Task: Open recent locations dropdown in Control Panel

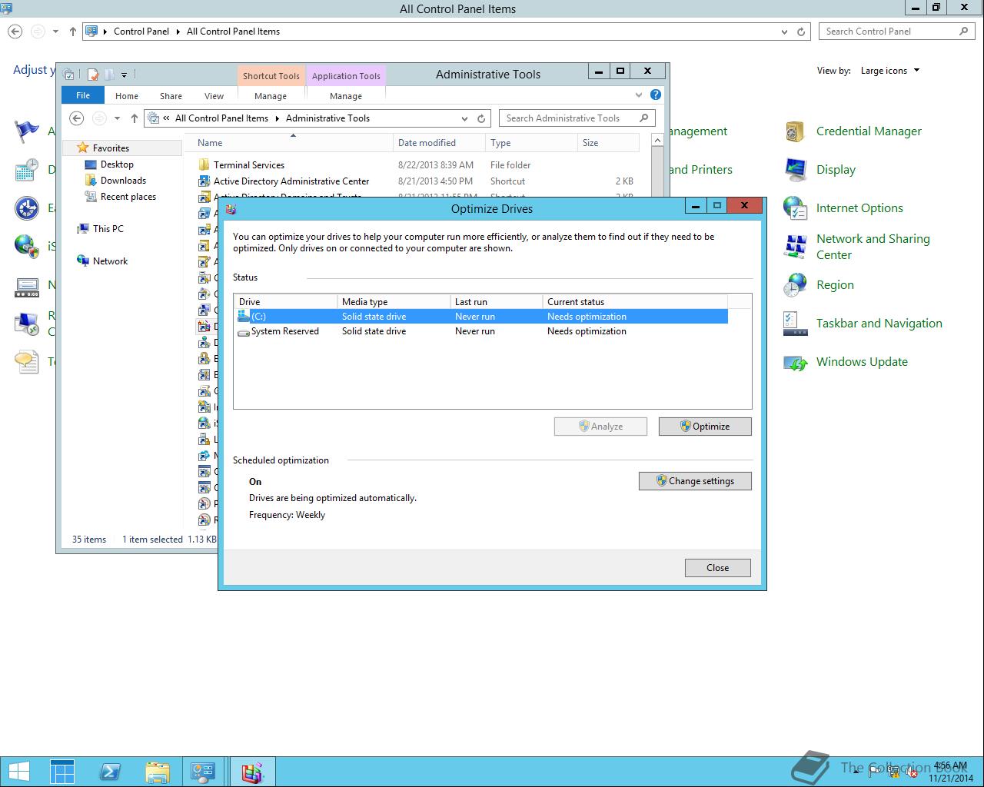Action: [x=55, y=32]
